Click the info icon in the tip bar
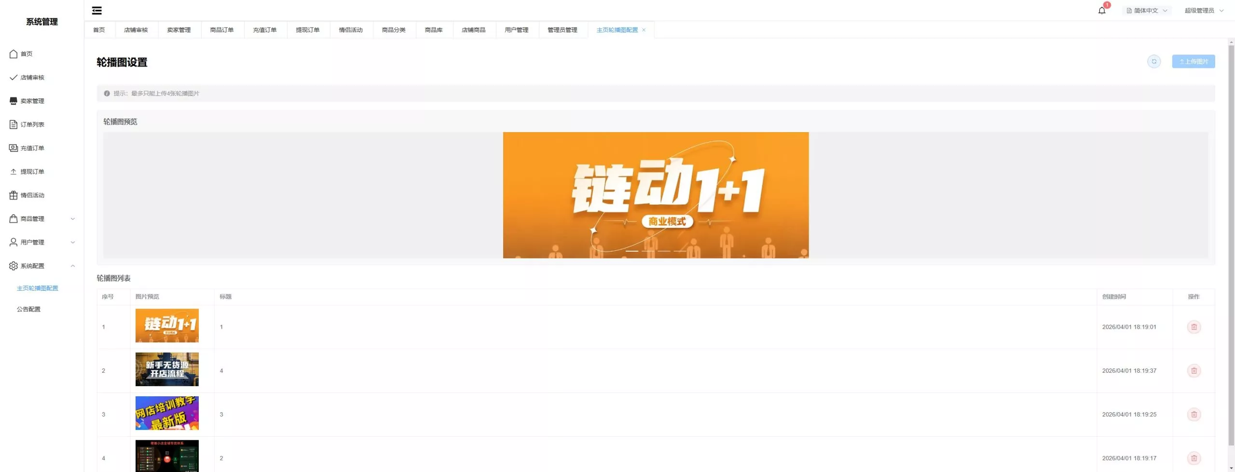This screenshot has height=472, width=1235. click(x=107, y=94)
